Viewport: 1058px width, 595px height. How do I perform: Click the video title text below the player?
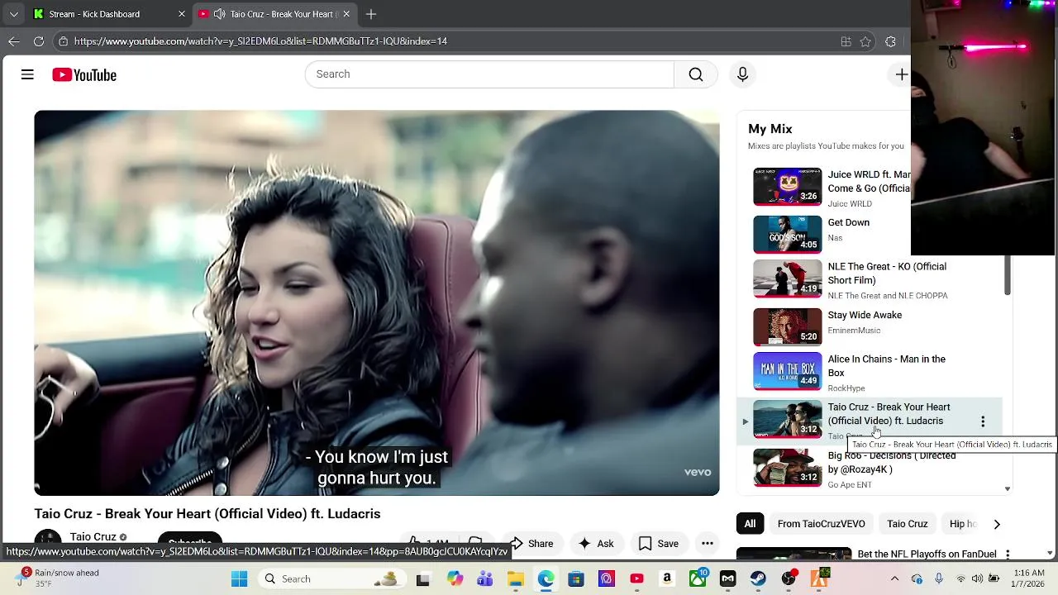pos(207,514)
